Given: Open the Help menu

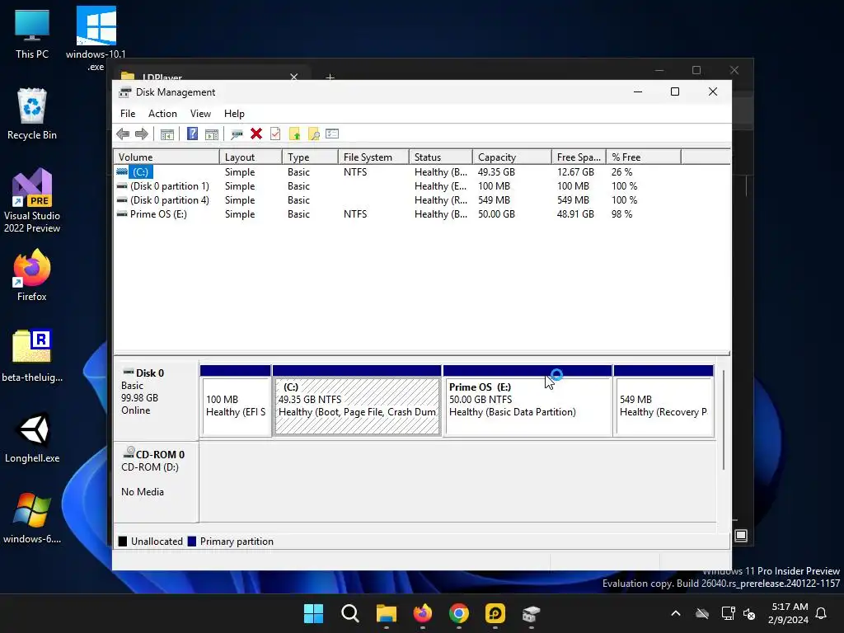Looking at the screenshot, I should click(234, 114).
